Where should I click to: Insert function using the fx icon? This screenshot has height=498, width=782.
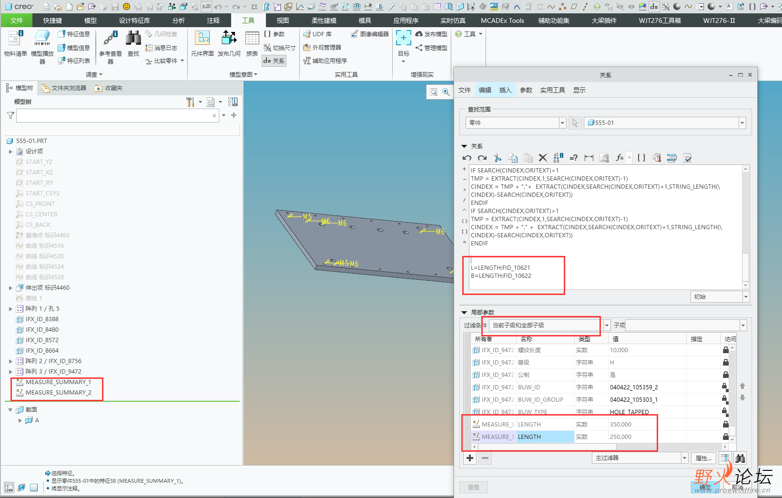coord(620,158)
